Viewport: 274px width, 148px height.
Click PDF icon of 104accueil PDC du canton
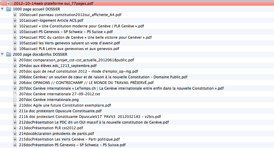[x=15, y=37]
